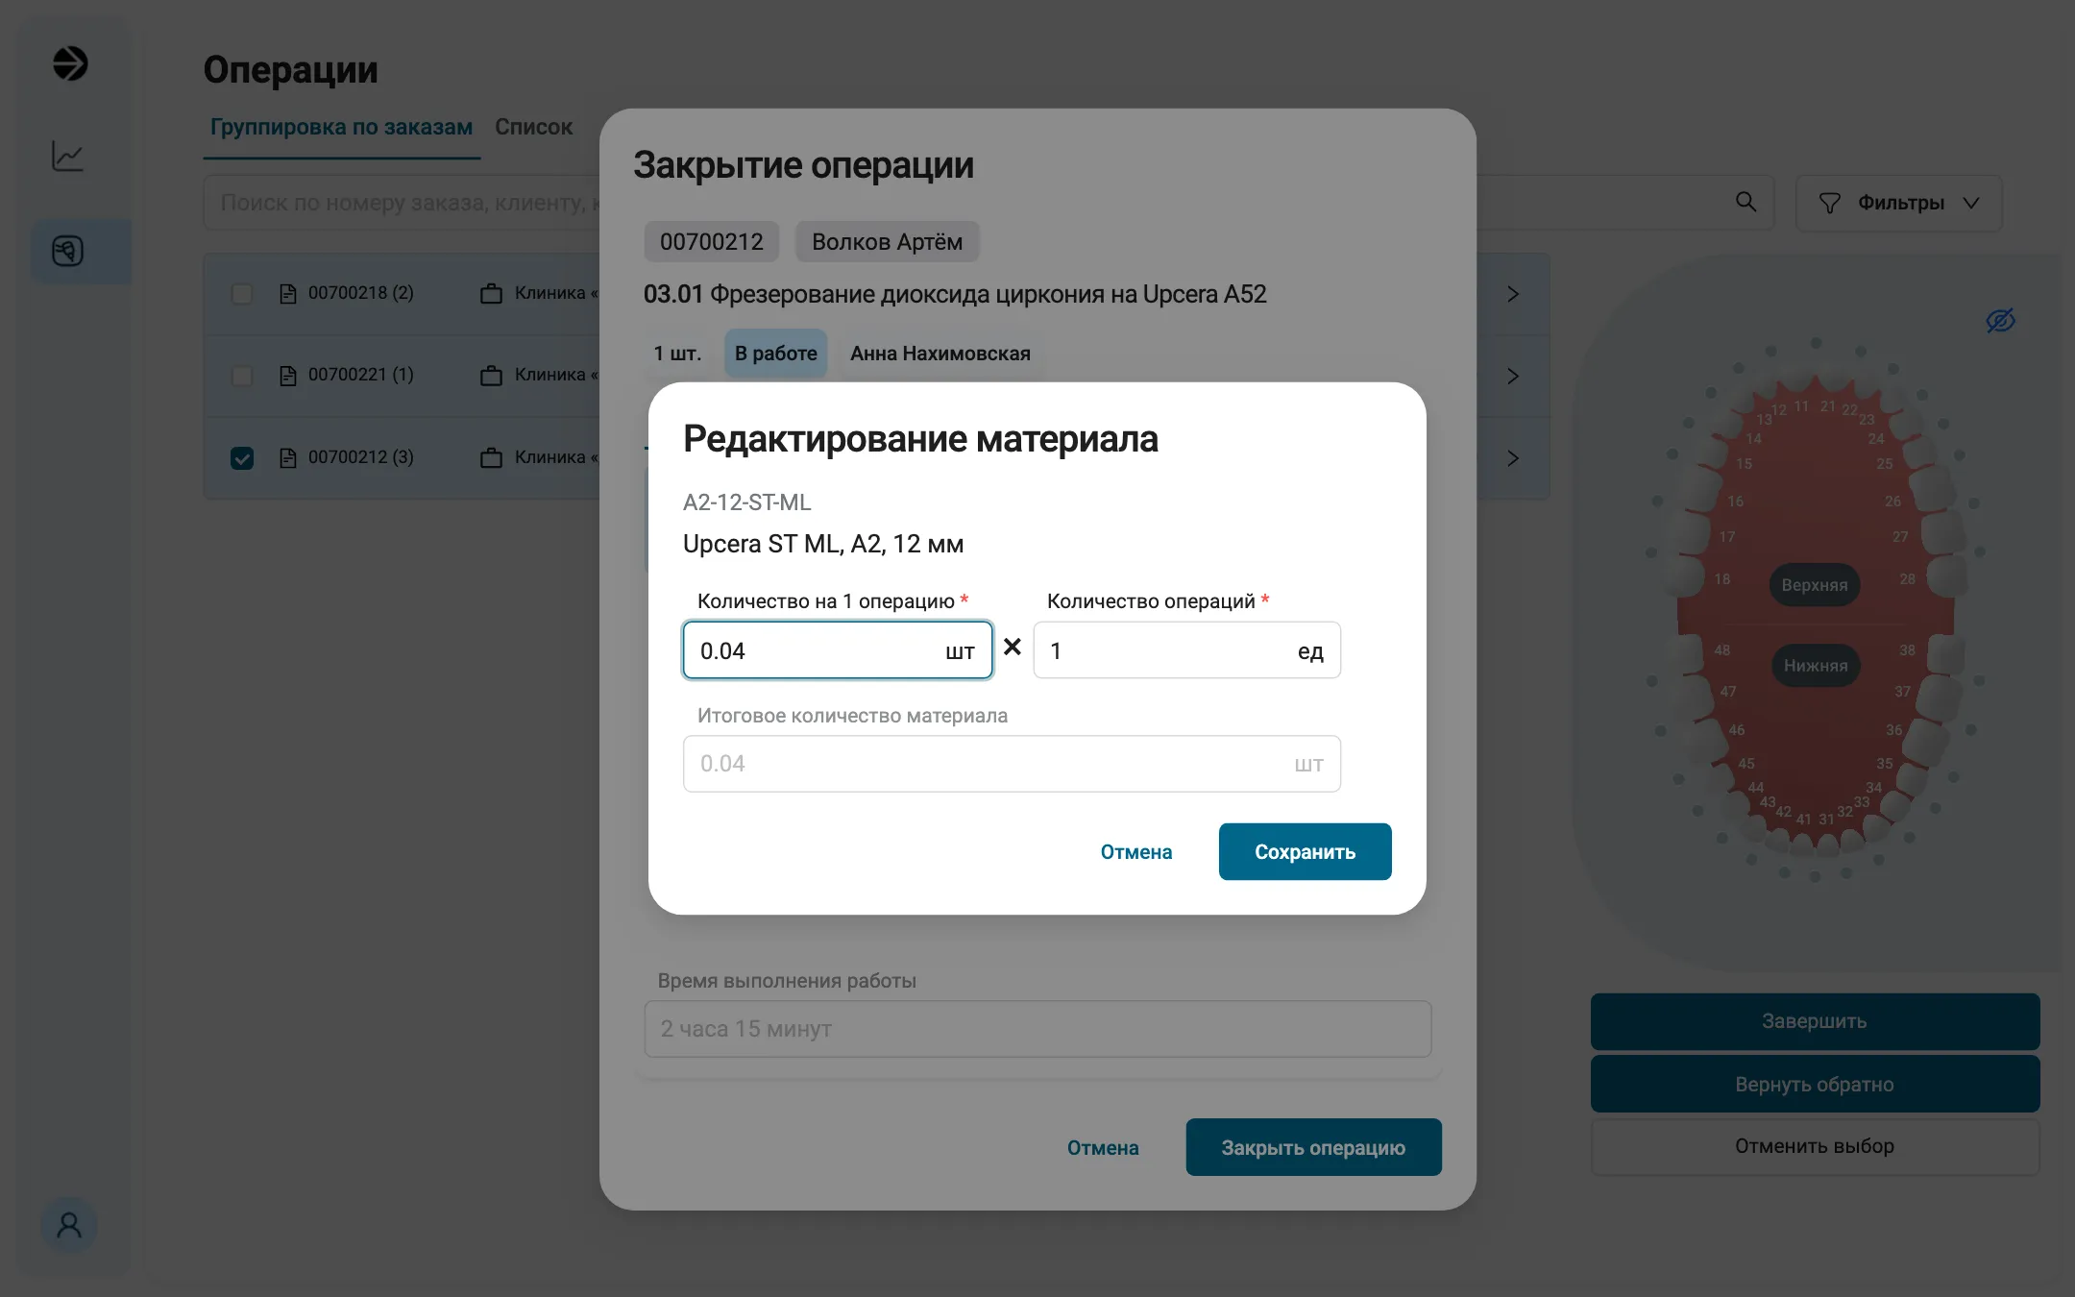Click the app logo icon in sidebar
This screenshot has height=1297, width=2075.
(69, 64)
